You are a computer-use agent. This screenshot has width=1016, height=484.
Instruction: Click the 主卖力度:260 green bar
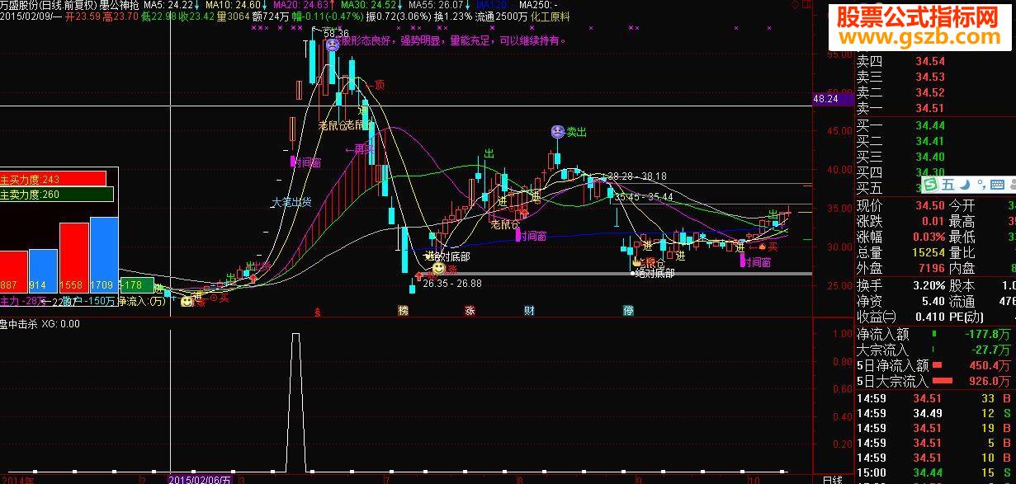click(x=56, y=195)
